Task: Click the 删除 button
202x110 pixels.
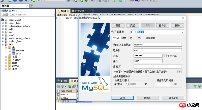Action: tap(177, 26)
